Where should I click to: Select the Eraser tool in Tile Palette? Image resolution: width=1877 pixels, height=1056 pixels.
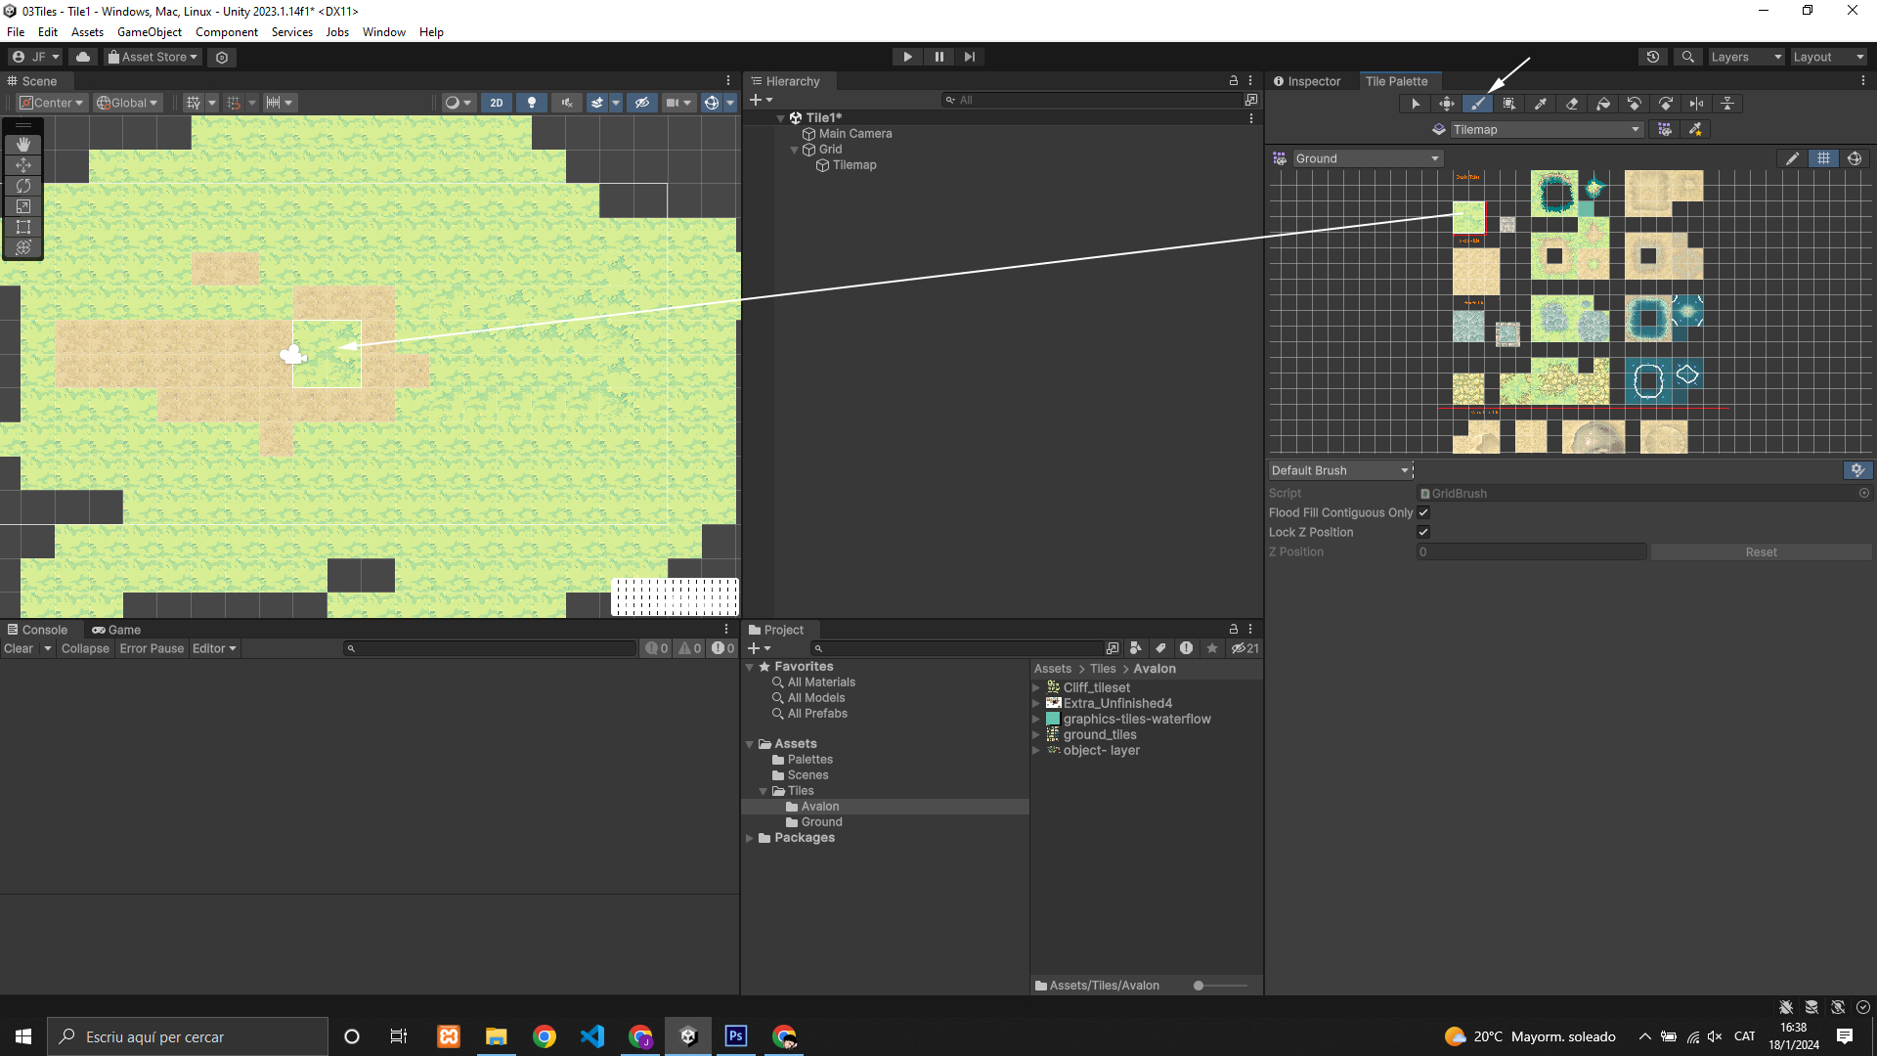[1572, 104]
